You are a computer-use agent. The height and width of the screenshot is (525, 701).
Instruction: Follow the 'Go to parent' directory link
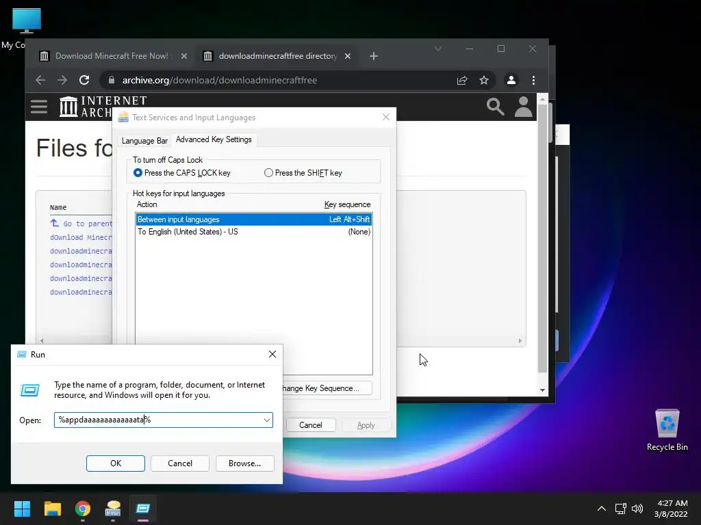click(x=81, y=224)
